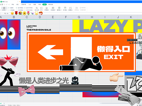
Task: Open the Review (审阅) ribbon tab
Action: tap(40, 4)
